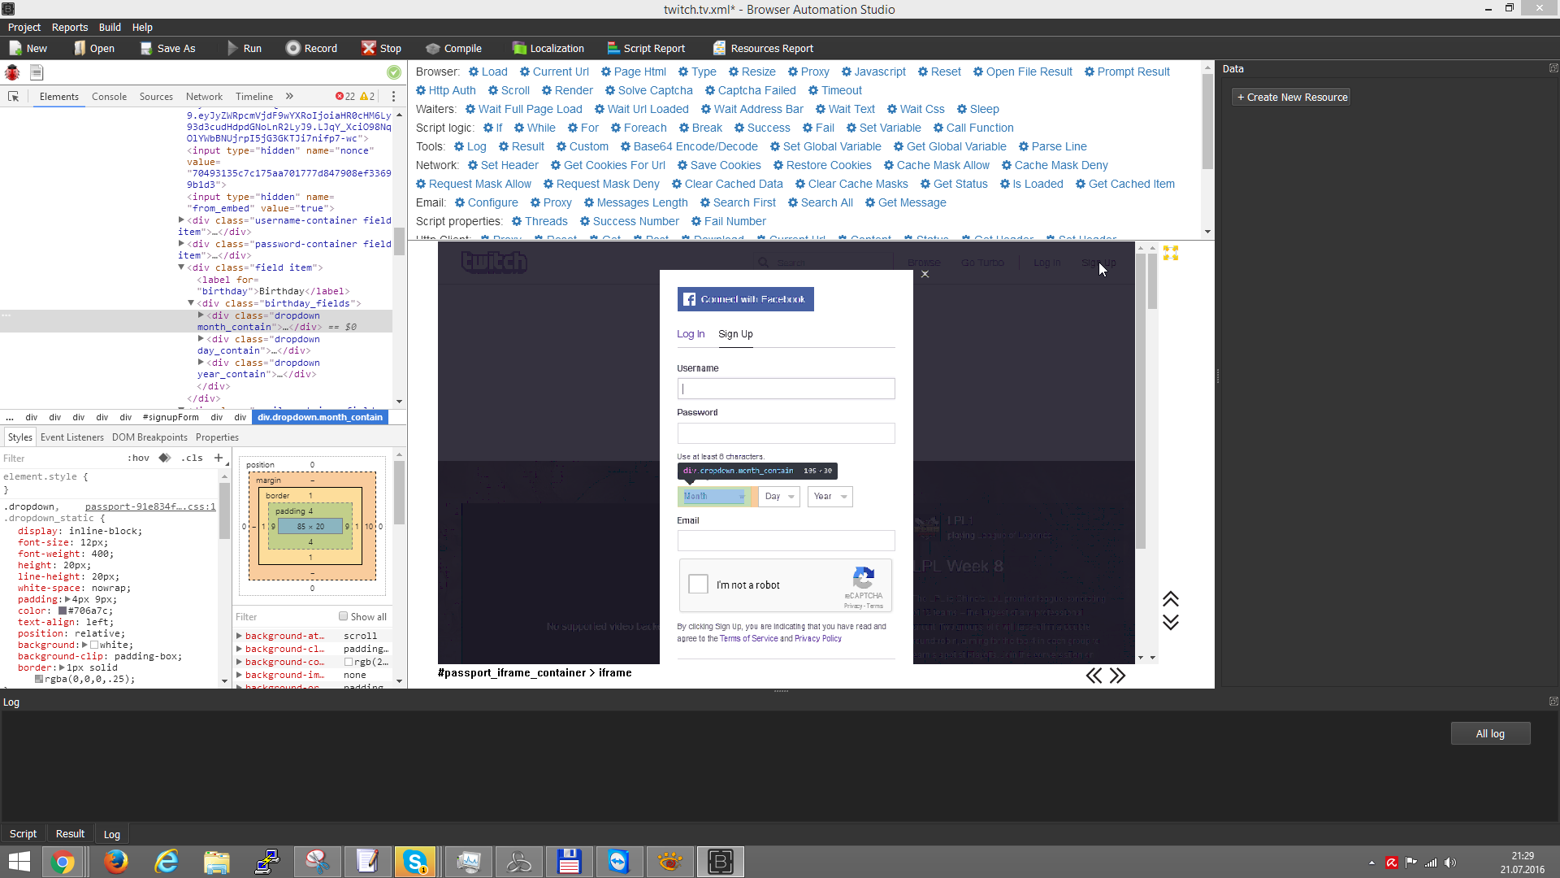This screenshot has height=878, width=1560.
Task: Click the double left arrow selector icon
Action: [1094, 676]
